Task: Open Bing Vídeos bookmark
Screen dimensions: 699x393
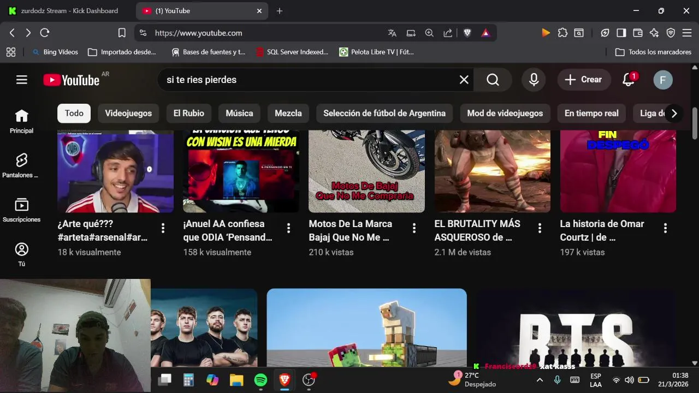Action: click(x=55, y=52)
